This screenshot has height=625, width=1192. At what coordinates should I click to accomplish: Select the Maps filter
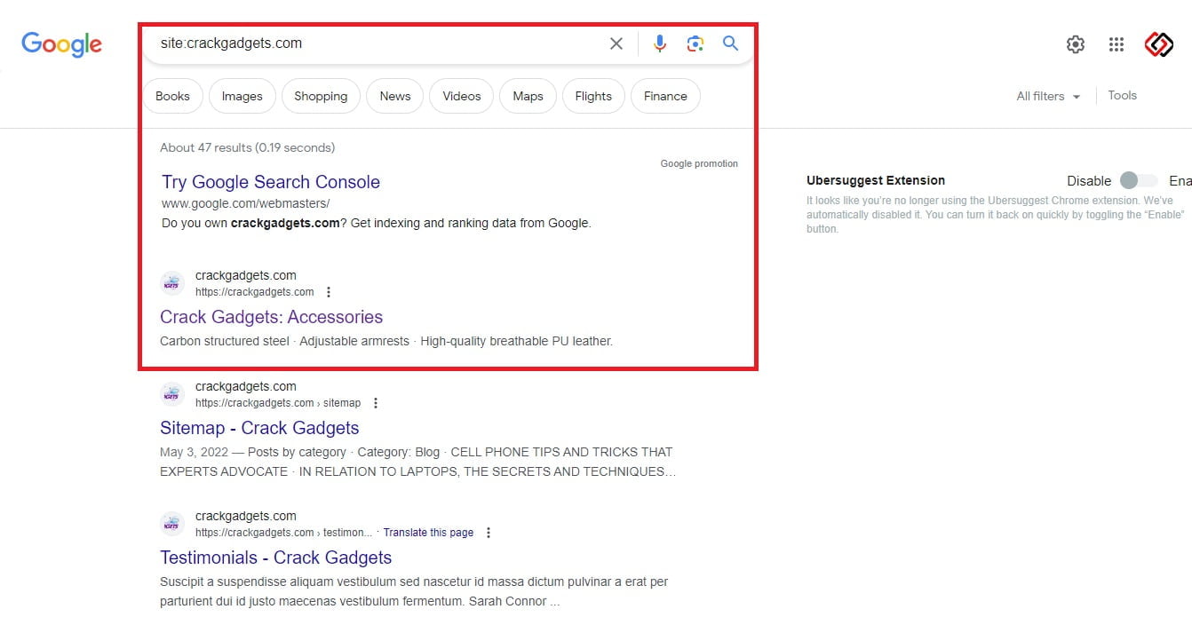coord(528,96)
